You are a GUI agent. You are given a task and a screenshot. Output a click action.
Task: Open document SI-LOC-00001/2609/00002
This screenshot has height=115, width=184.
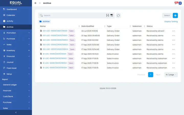55,58
